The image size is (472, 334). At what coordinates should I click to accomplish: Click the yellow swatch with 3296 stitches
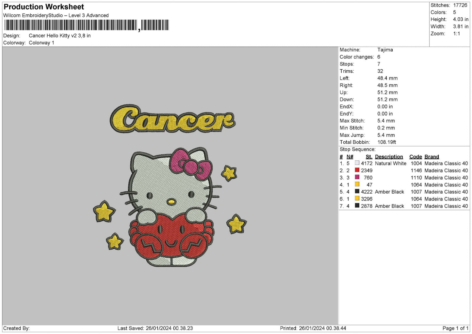[x=357, y=199]
